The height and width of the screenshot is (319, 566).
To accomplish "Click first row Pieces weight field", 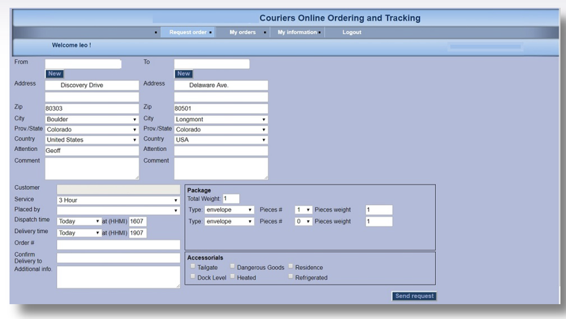I will click(x=379, y=210).
